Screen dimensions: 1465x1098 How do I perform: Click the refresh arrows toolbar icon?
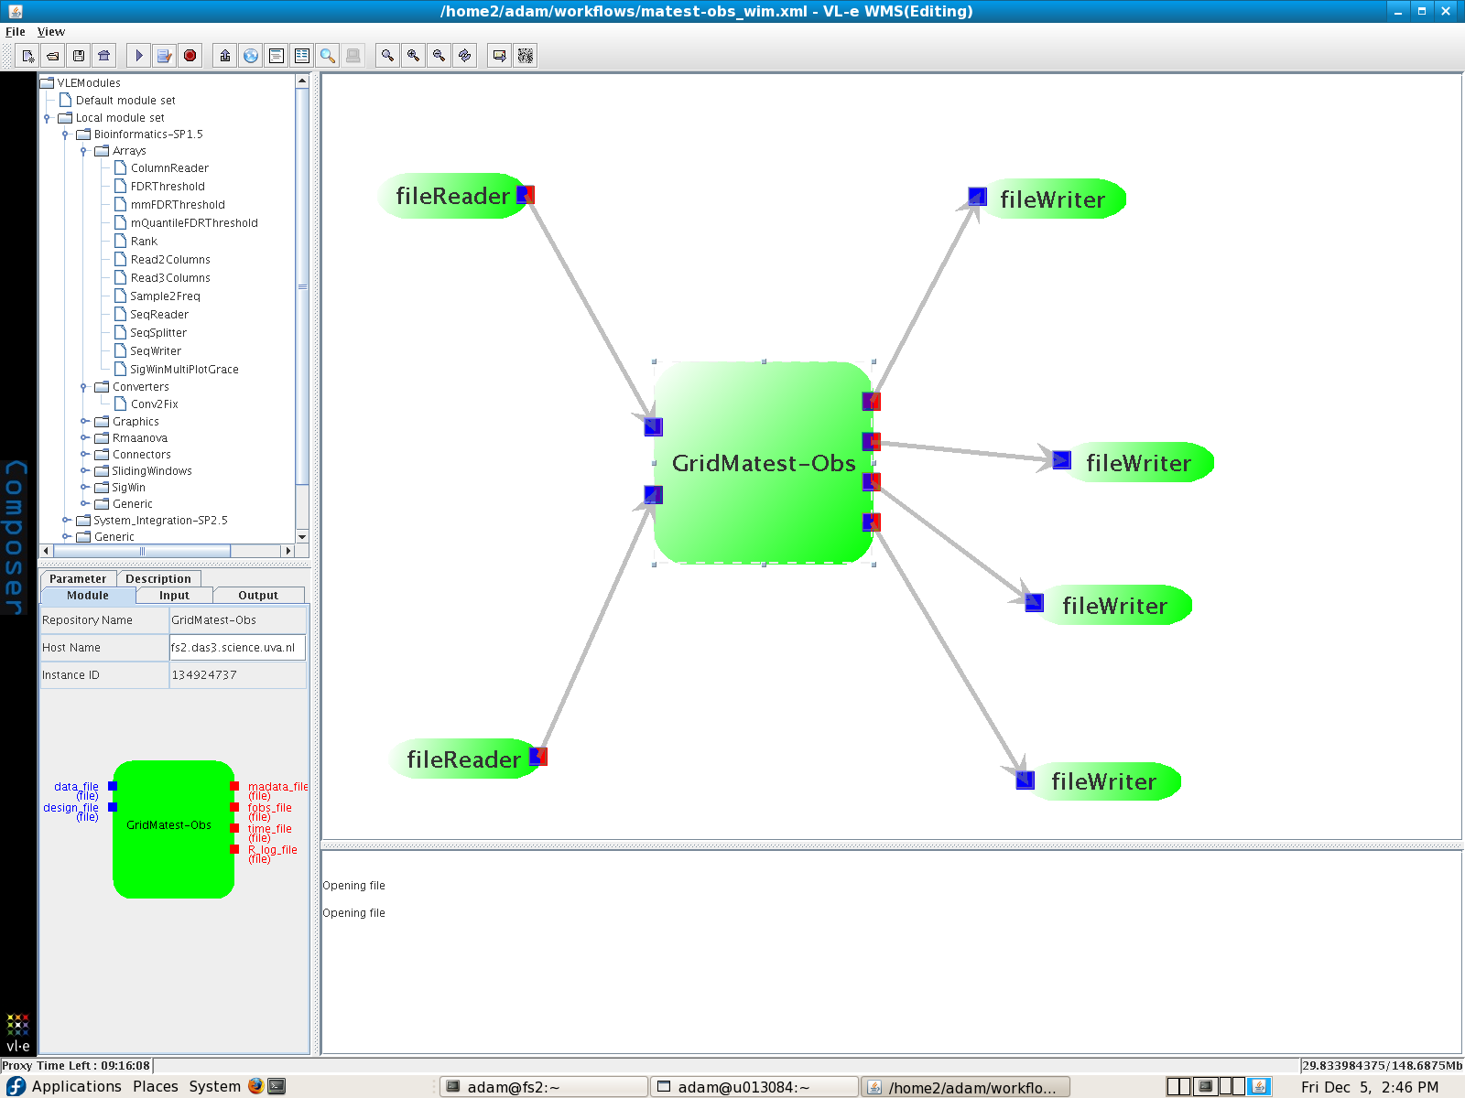(x=465, y=56)
